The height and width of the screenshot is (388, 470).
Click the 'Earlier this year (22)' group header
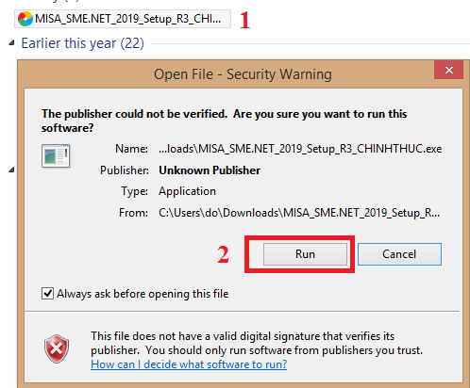pyautogui.click(x=82, y=43)
